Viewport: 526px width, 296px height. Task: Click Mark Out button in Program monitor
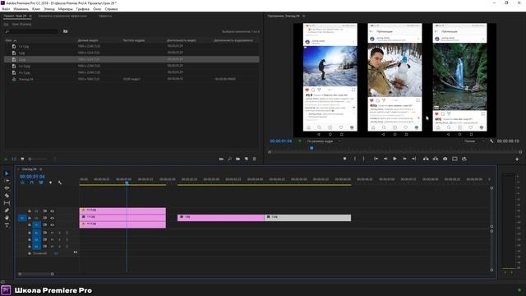click(x=364, y=159)
